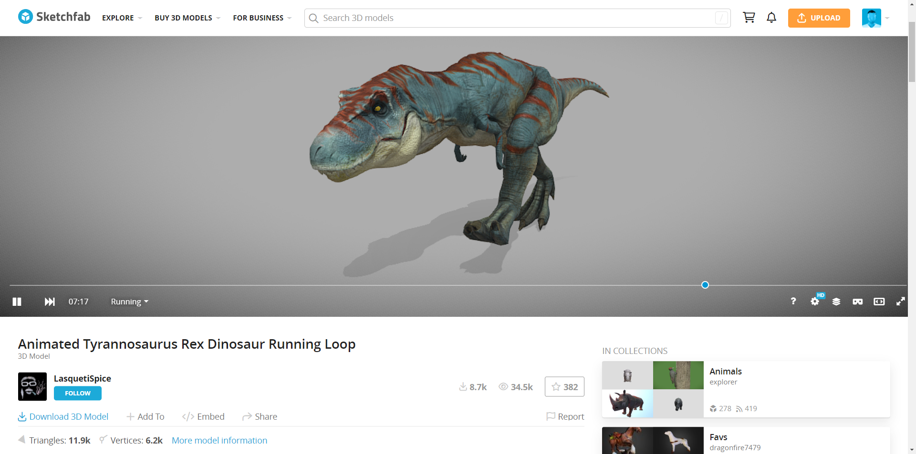
Task: Expand the For Business menu
Action: [262, 18]
